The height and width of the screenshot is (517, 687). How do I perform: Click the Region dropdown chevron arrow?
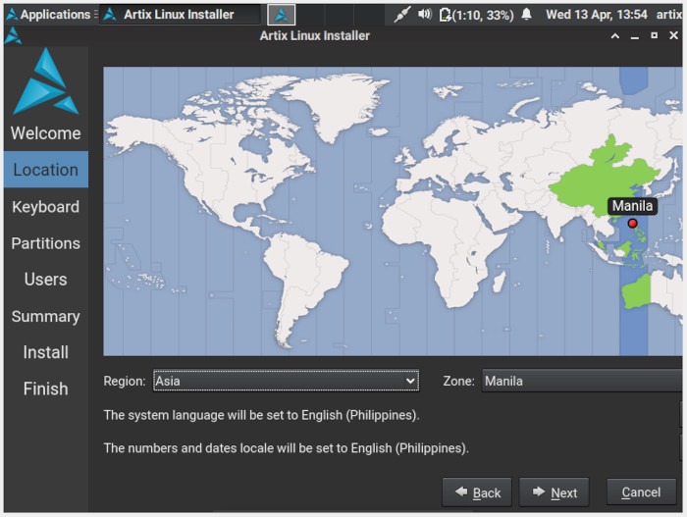[410, 381]
